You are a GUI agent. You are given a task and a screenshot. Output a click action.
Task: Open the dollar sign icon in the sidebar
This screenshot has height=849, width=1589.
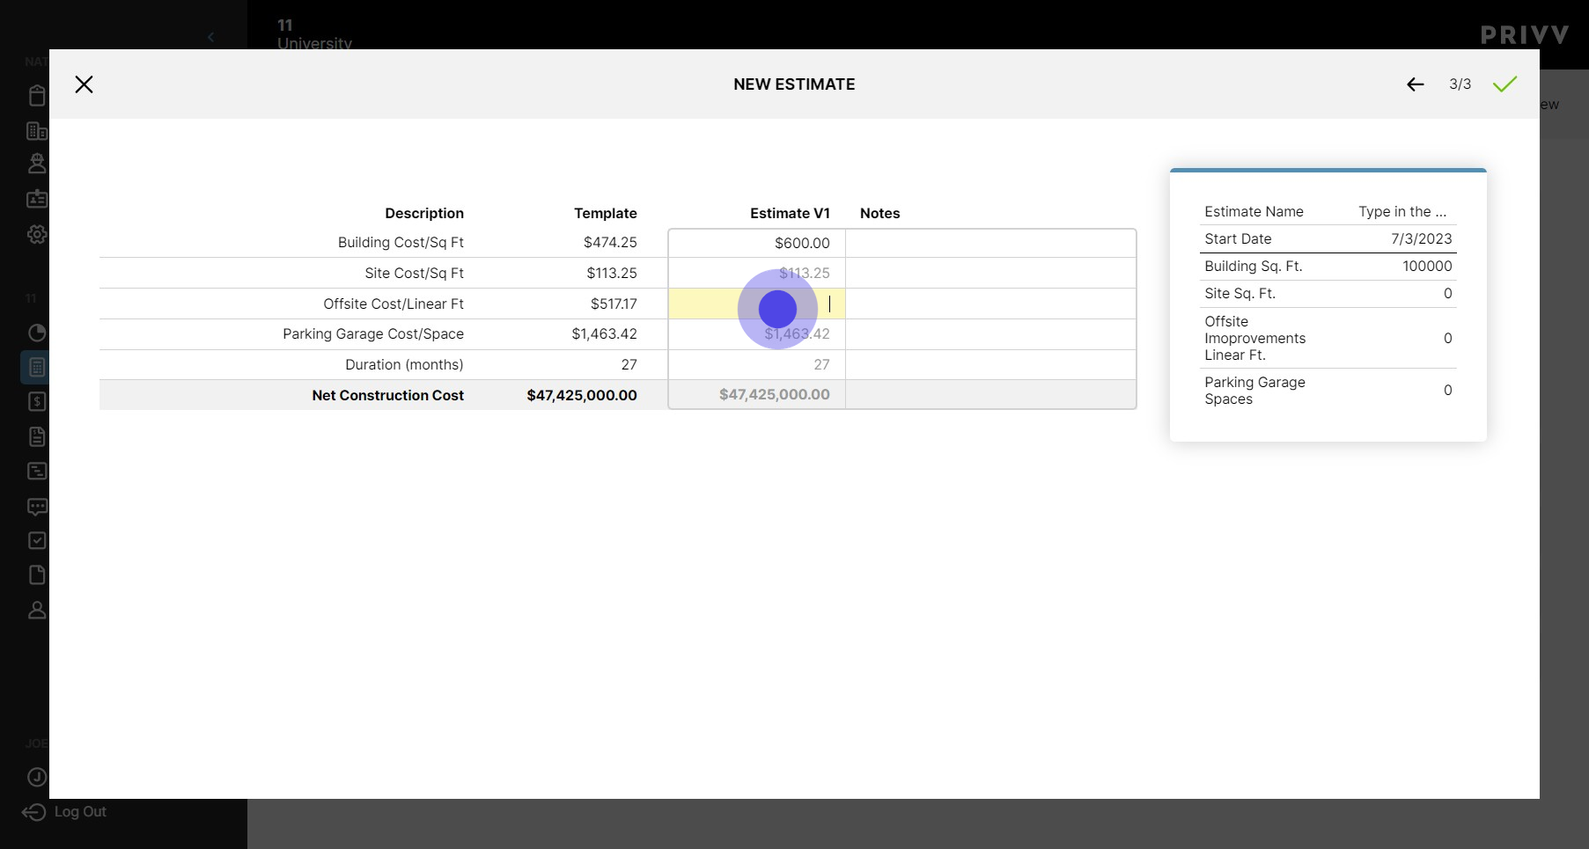tap(37, 402)
